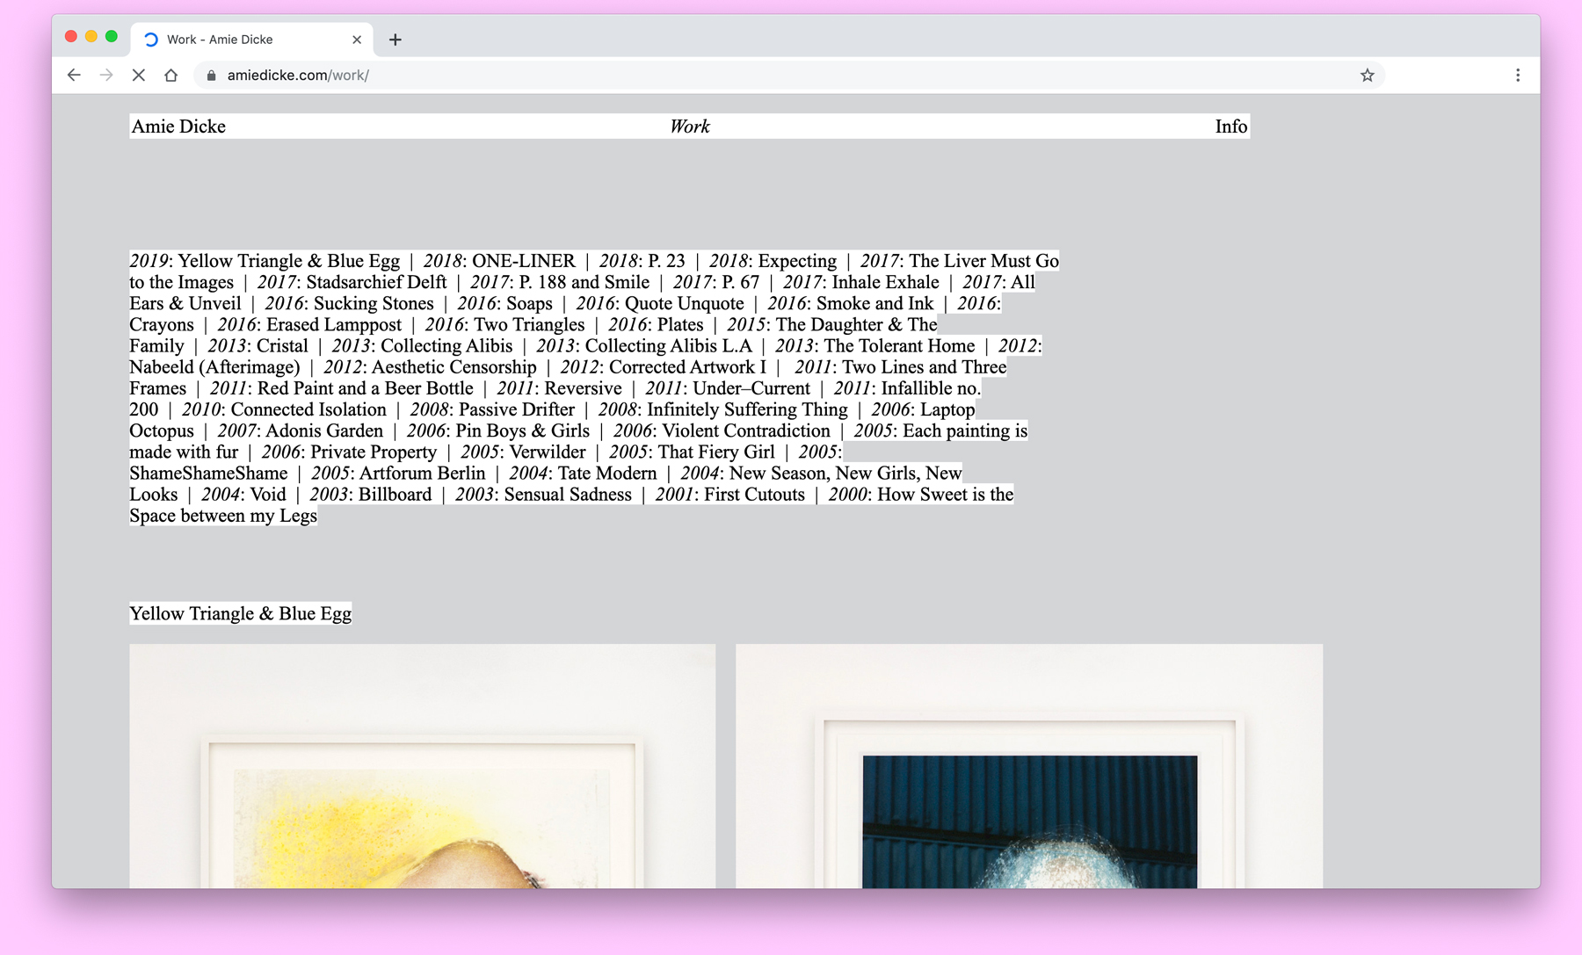
Task: Open the browser home page
Action: tap(171, 76)
